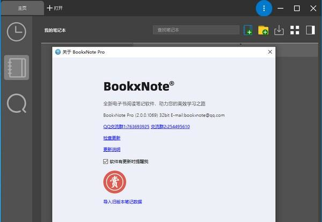Switch to the grid view icon

click(295, 30)
